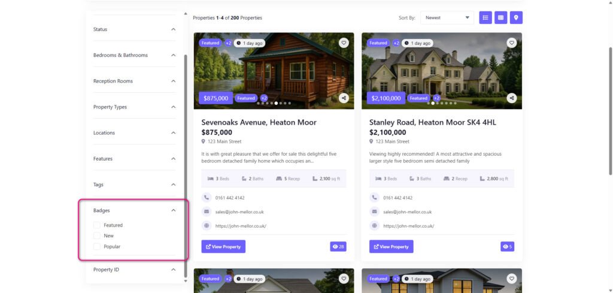Share the Sevenoaks Avenue listing
The height and width of the screenshot is (293, 613).
coord(344,98)
